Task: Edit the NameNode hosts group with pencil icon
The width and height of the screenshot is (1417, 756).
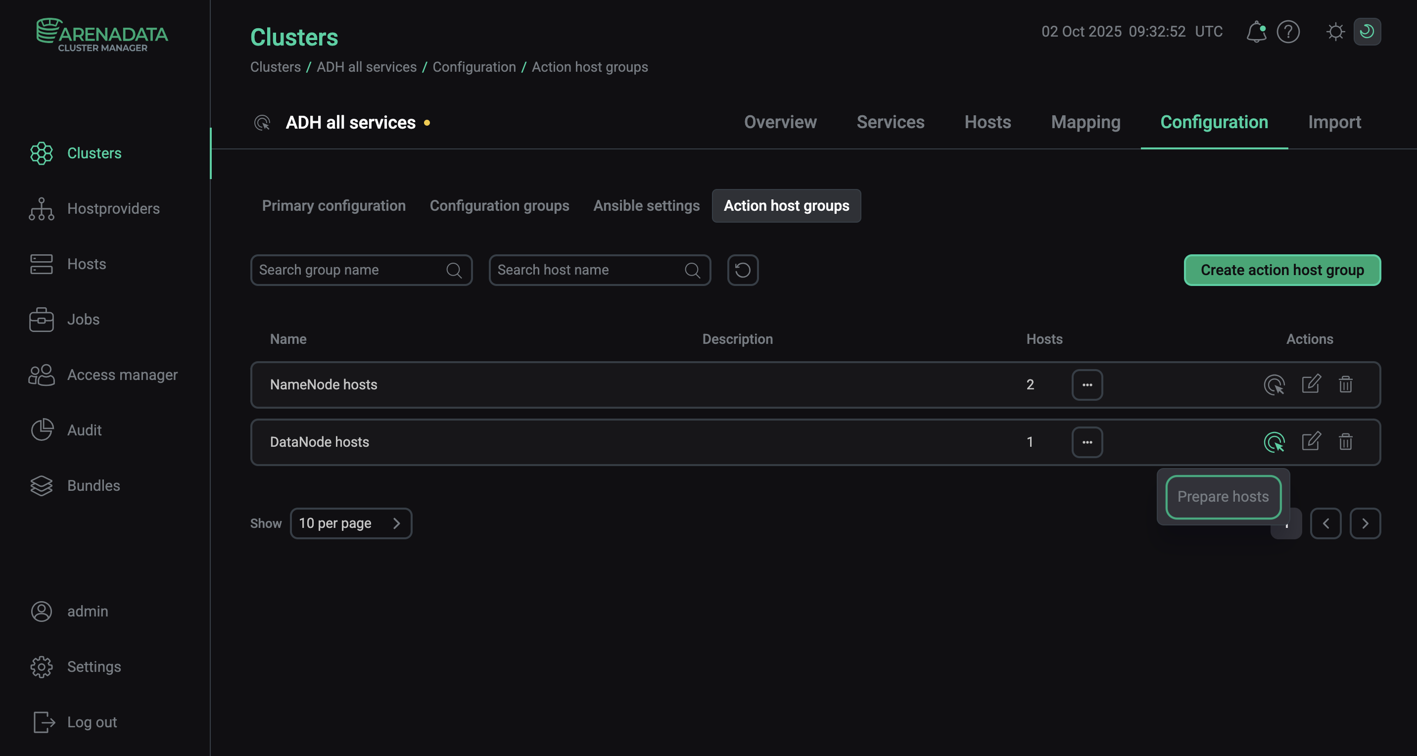Action: tap(1311, 384)
